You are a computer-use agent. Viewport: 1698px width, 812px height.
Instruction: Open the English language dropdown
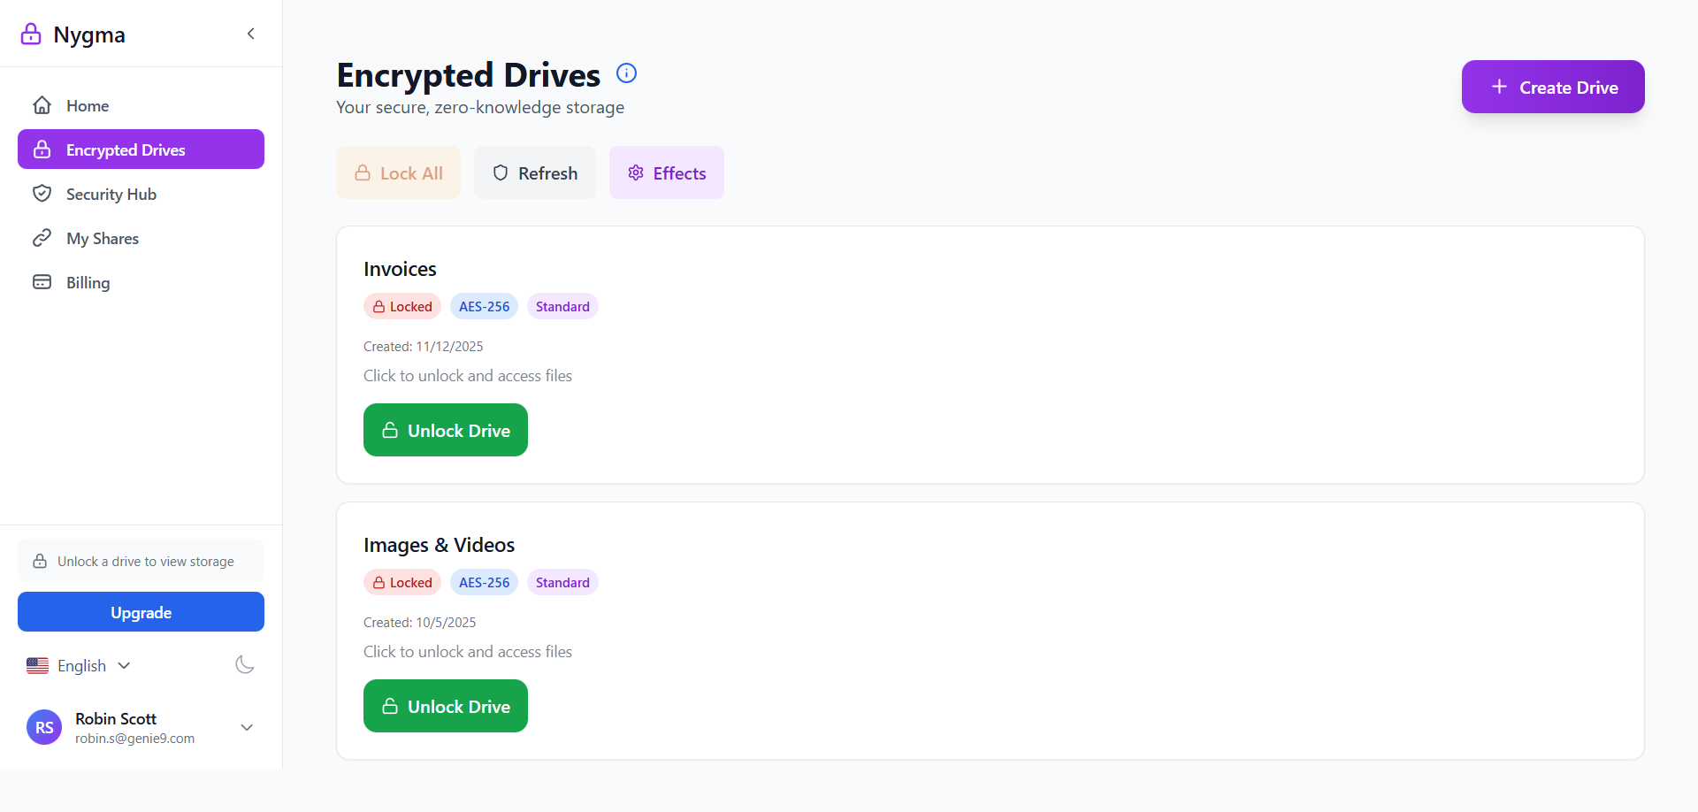click(x=80, y=666)
